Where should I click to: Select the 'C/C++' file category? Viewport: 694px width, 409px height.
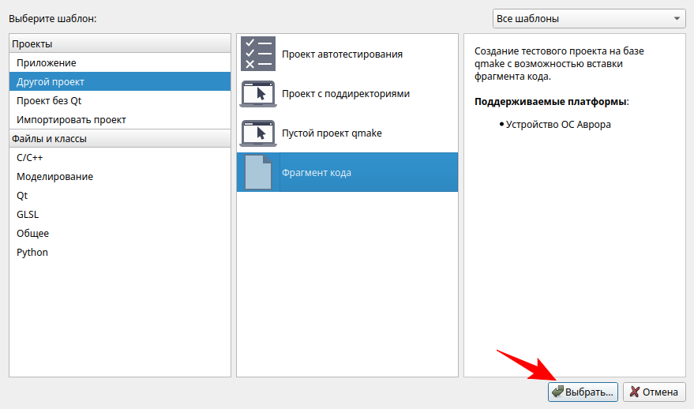[x=30, y=158]
